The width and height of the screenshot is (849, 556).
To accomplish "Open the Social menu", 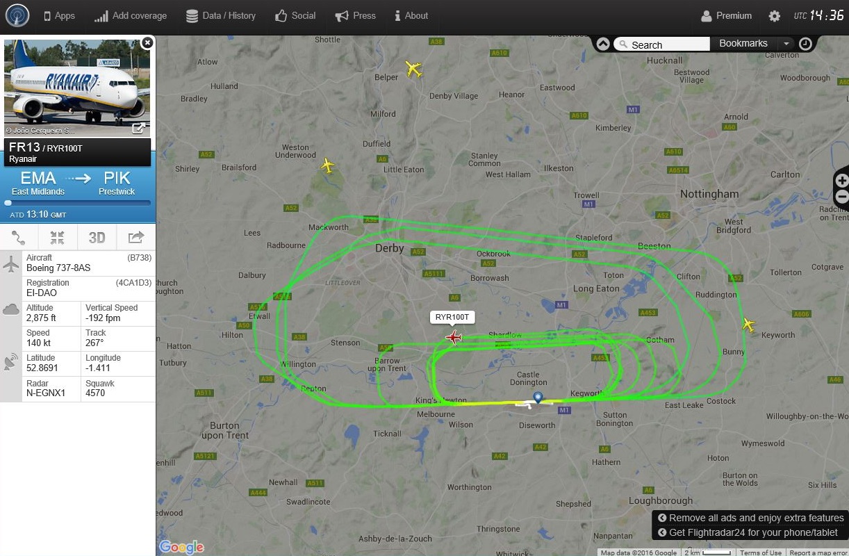I will [295, 15].
